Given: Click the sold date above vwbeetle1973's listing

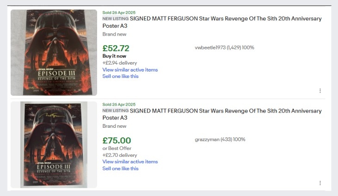Looking at the screenshot, I should (119, 12).
